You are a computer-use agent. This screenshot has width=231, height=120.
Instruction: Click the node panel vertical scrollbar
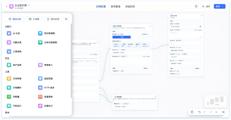[x=71, y=60]
